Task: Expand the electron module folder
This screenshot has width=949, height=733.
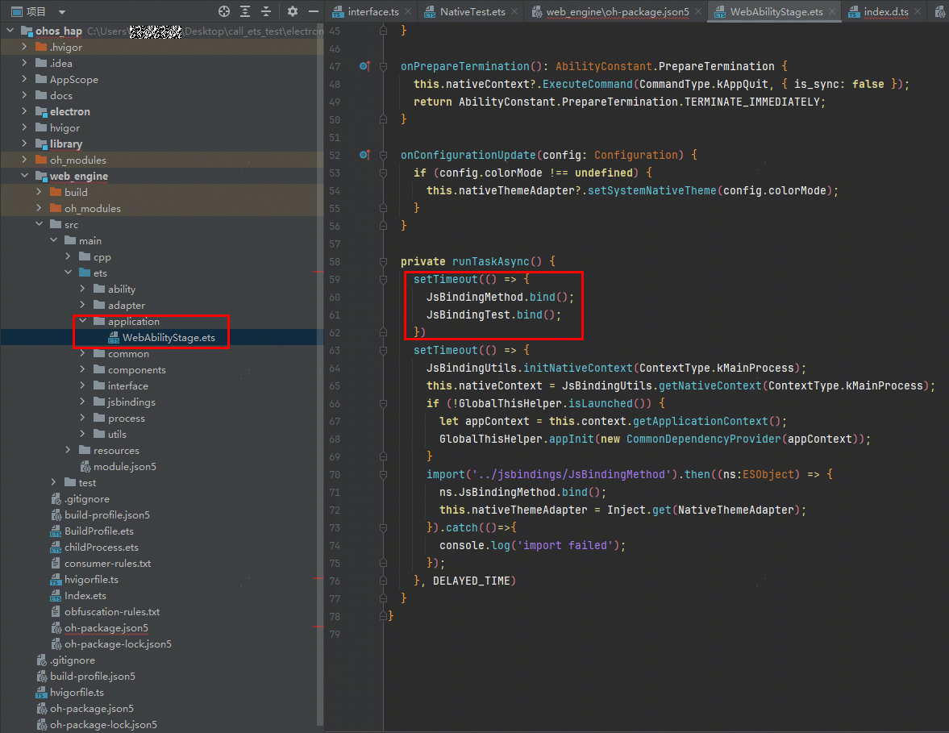Action: (x=24, y=110)
